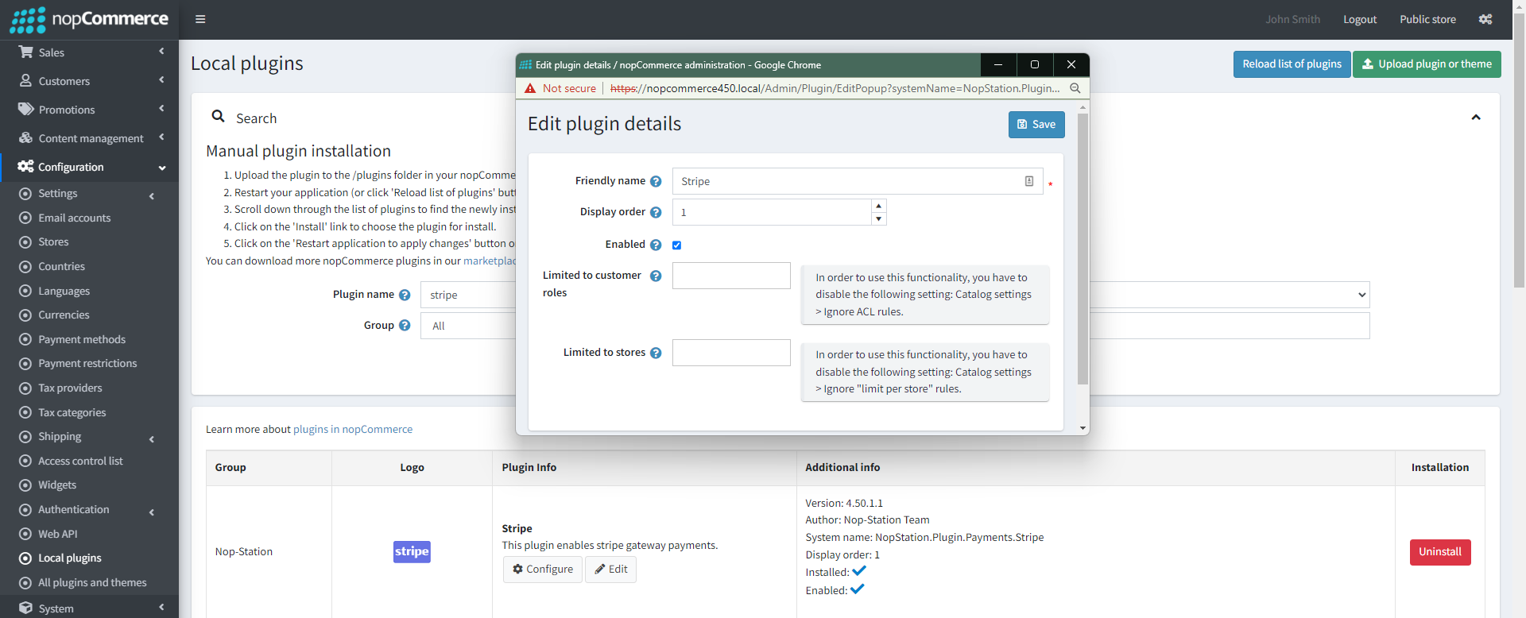The height and width of the screenshot is (618, 1526).
Task: Expand the Promotions menu
Action: coord(161,108)
